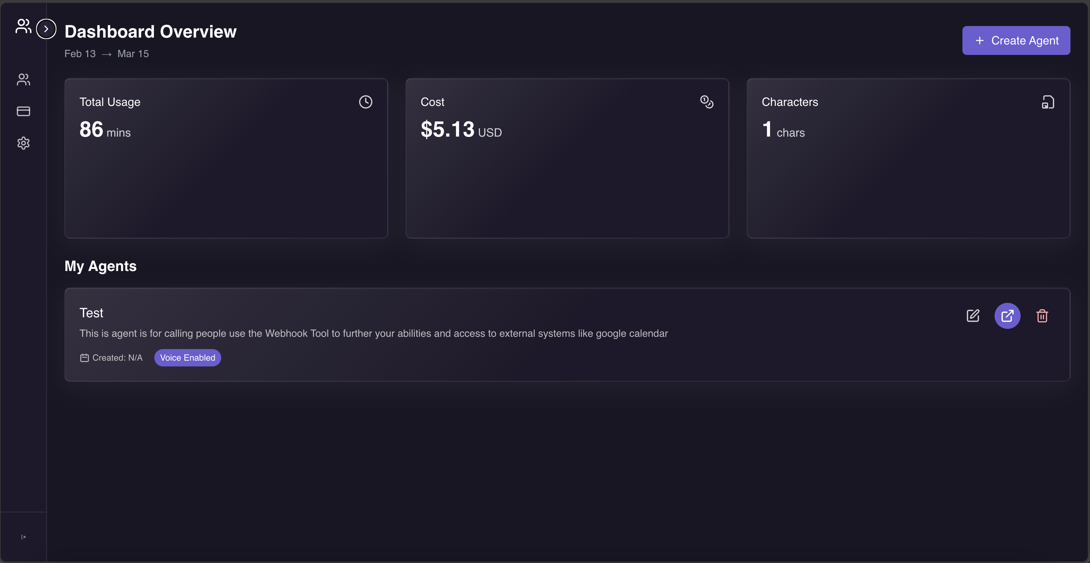Click the Feb 13 to Mar 15 date range

[x=107, y=54]
